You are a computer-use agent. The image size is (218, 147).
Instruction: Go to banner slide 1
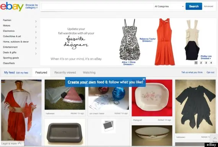(x=196, y=63)
